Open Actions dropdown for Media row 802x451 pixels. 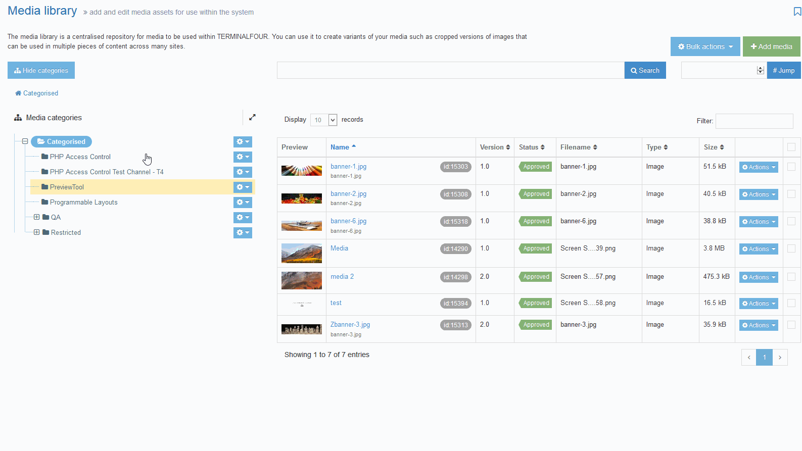click(759, 249)
